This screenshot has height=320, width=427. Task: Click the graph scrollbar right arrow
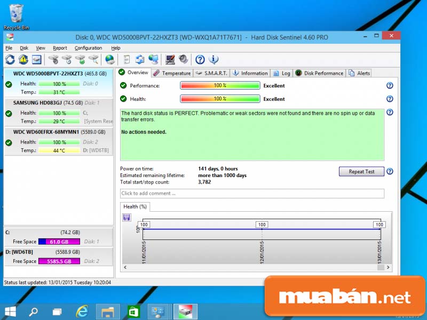[x=388, y=267]
